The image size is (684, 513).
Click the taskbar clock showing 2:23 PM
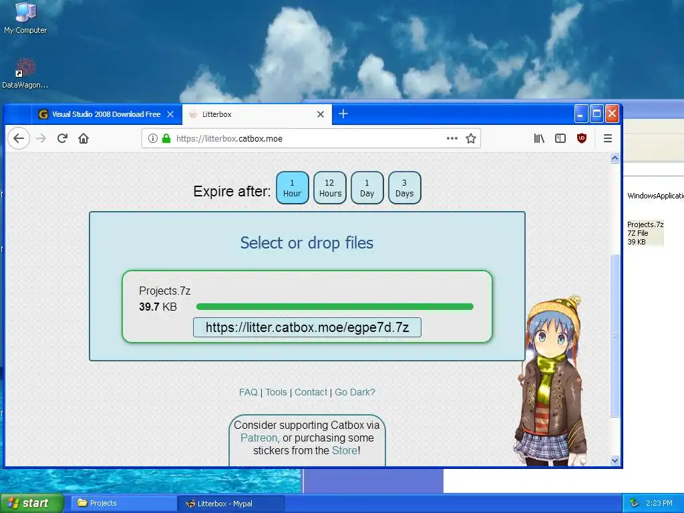659,503
